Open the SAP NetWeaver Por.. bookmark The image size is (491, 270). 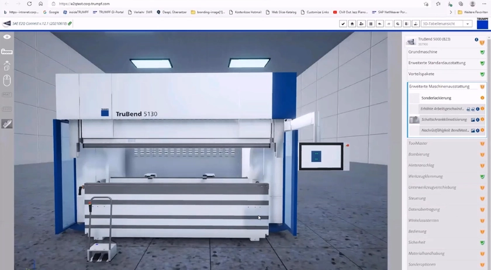389,12
